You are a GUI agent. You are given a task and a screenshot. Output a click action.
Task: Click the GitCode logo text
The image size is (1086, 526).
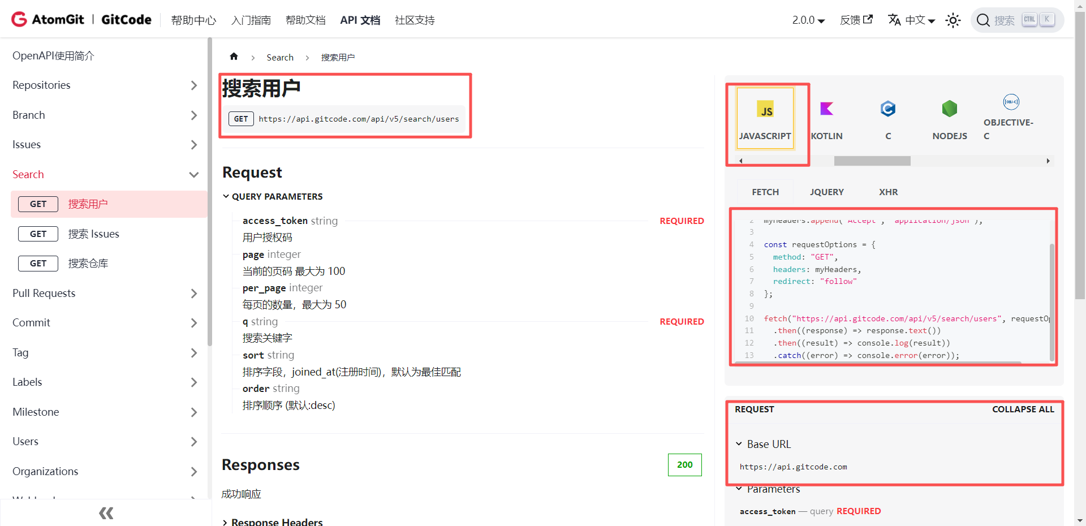(126, 20)
